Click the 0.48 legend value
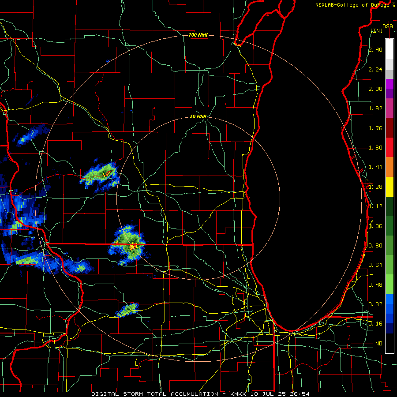The width and height of the screenshot is (397, 397). [x=375, y=285]
